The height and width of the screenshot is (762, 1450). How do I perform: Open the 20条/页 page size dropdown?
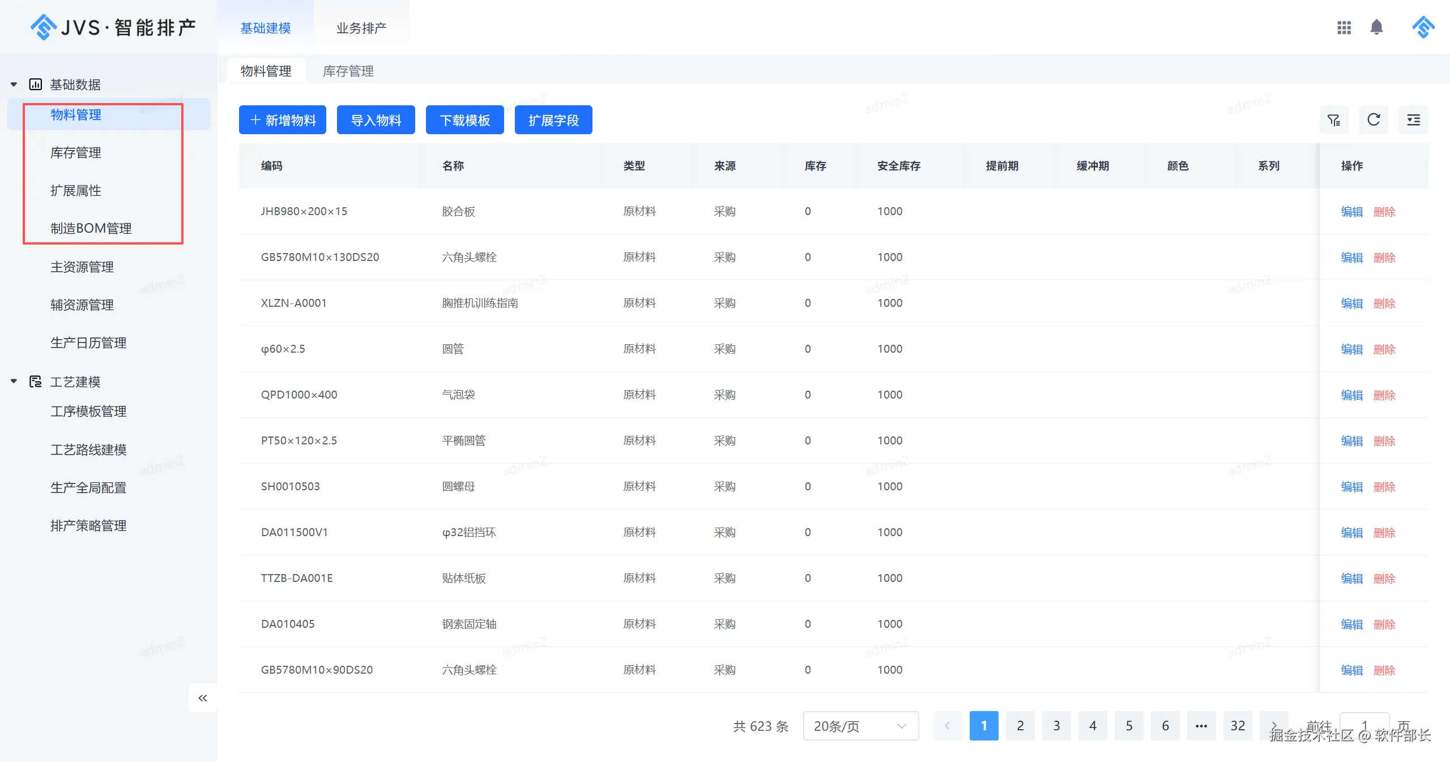pyautogui.click(x=860, y=726)
